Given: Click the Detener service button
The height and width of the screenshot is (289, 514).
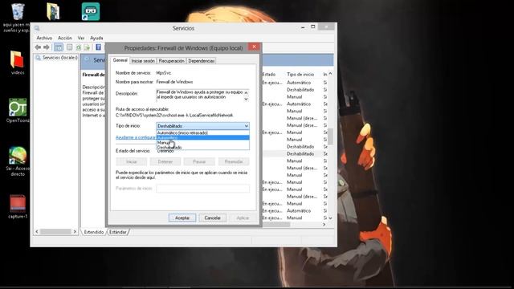Looking at the screenshot, I should (165, 161).
